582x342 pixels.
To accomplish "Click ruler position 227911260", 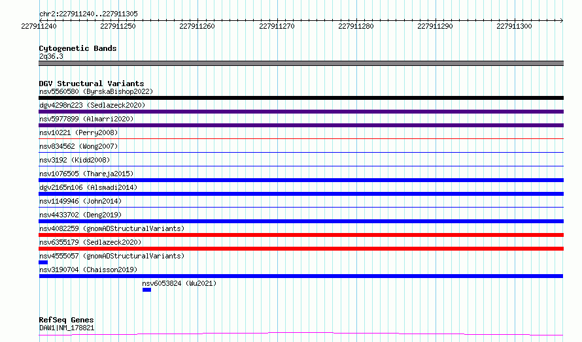I will 197,26.
